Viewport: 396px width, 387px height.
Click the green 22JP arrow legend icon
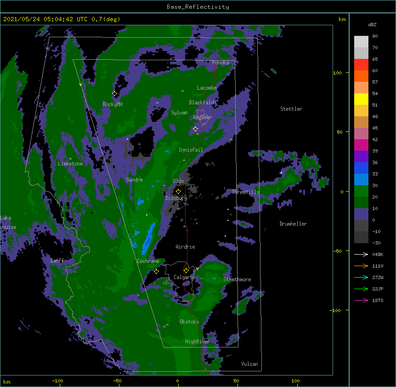click(x=361, y=289)
